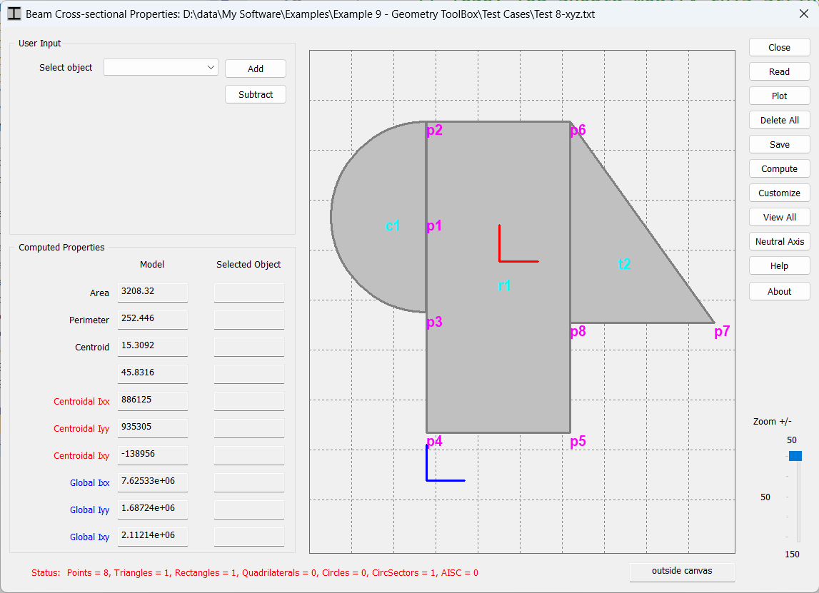
Task: Click the Add button
Action: point(255,69)
